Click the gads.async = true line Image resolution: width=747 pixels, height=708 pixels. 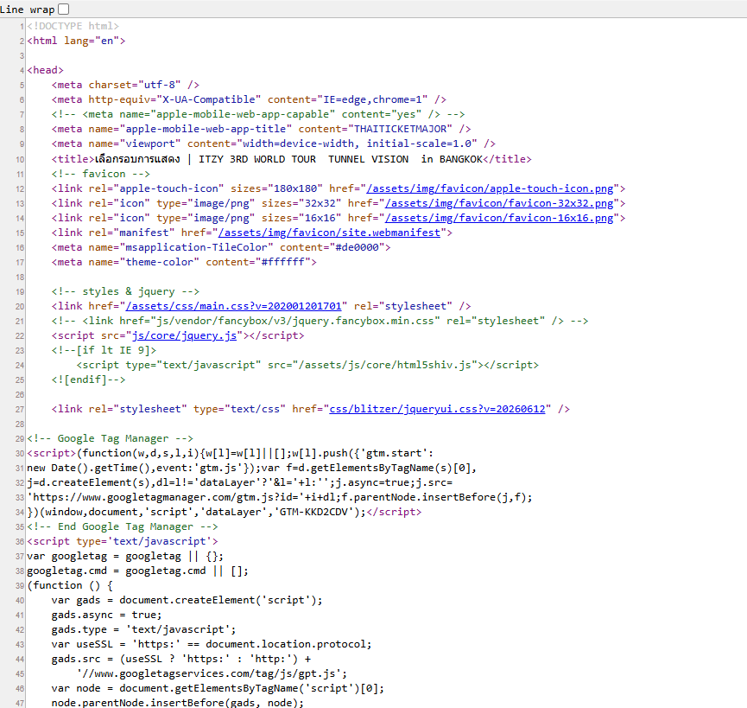click(107, 616)
